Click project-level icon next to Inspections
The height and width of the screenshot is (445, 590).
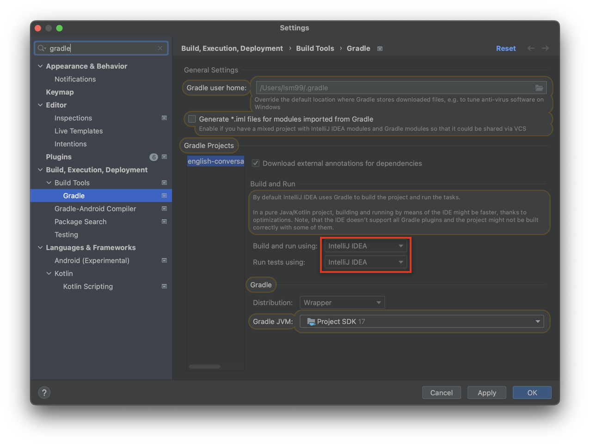164,118
